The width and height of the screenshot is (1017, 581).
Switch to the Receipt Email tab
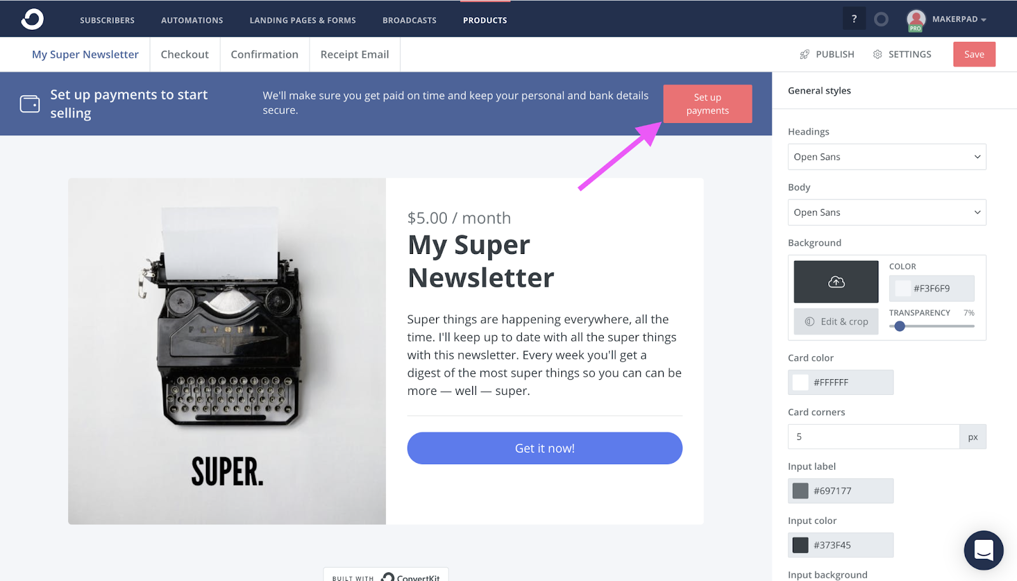[x=355, y=55]
